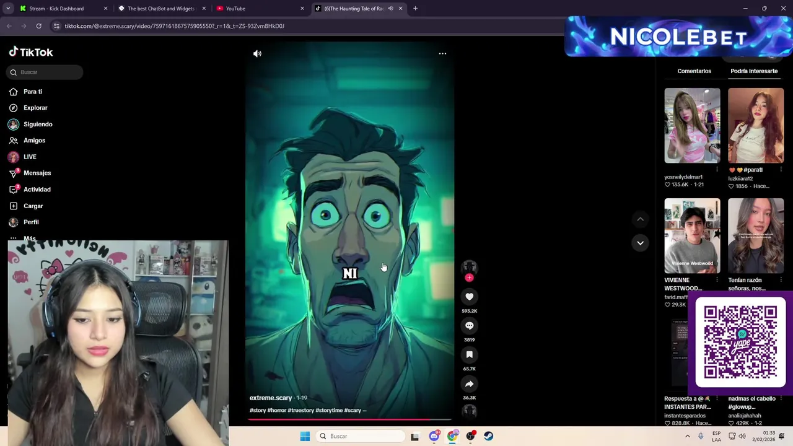
Task: Open options for the INSTANTES PAR... video
Action: (717, 399)
